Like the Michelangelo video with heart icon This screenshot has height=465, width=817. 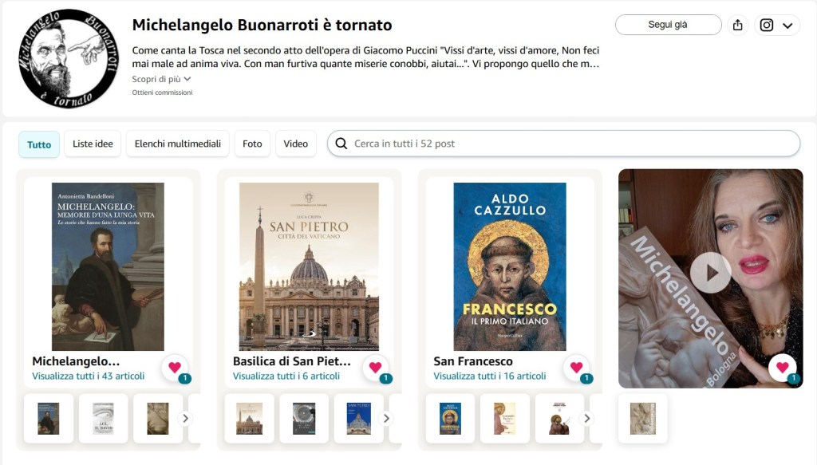pyautogui.click(x=783, y=368)
